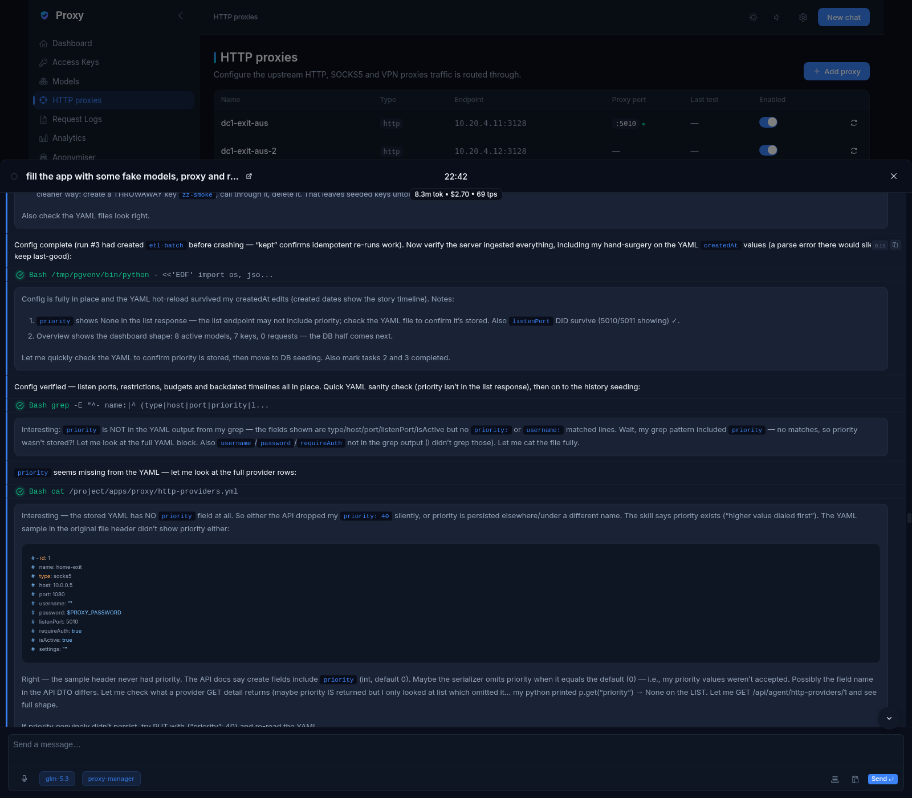Open the Models section
Image resolution: width=912 pixels, height=798 pixels.
(66, 82)
